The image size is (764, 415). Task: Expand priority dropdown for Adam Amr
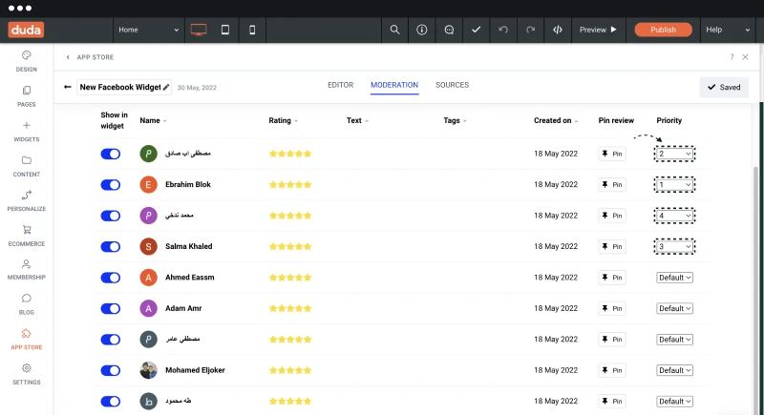pyautogui.click(x=674, y=308)
